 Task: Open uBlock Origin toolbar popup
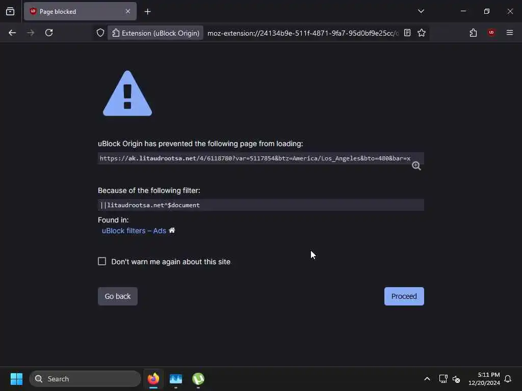pyautogui.click(x=491, y=33)
